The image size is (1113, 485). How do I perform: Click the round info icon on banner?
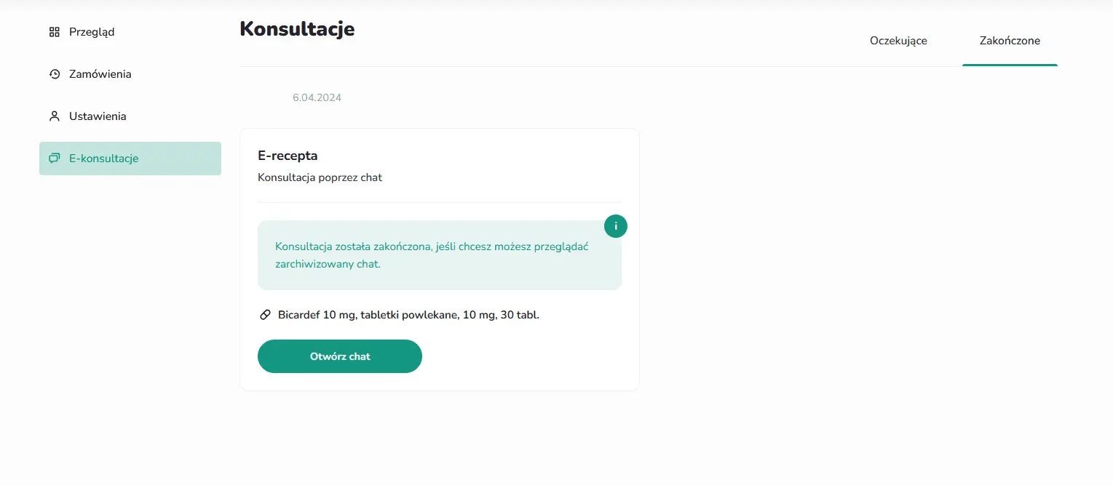(x=616, y=226)
